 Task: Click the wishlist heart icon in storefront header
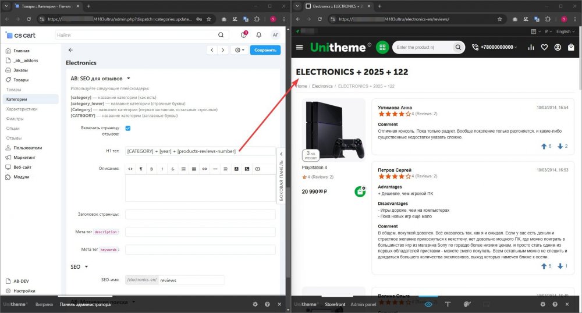(544, 47)
